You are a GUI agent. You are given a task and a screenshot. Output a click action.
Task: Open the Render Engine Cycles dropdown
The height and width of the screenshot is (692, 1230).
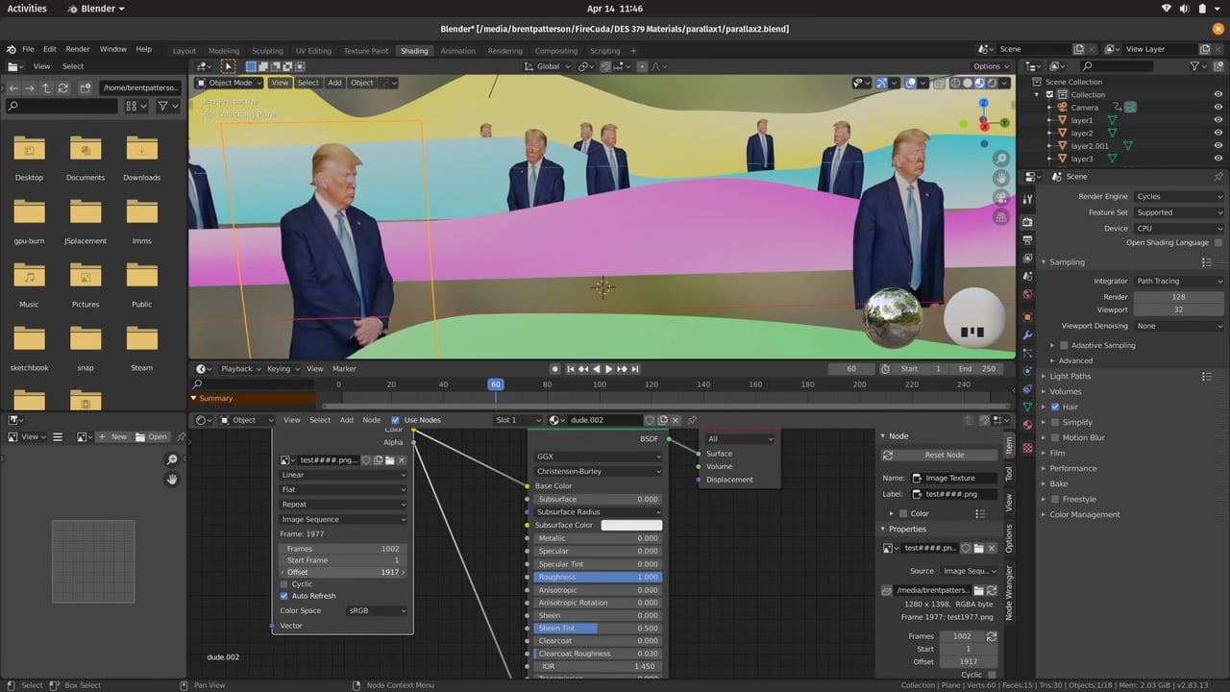coord(1179,196)
